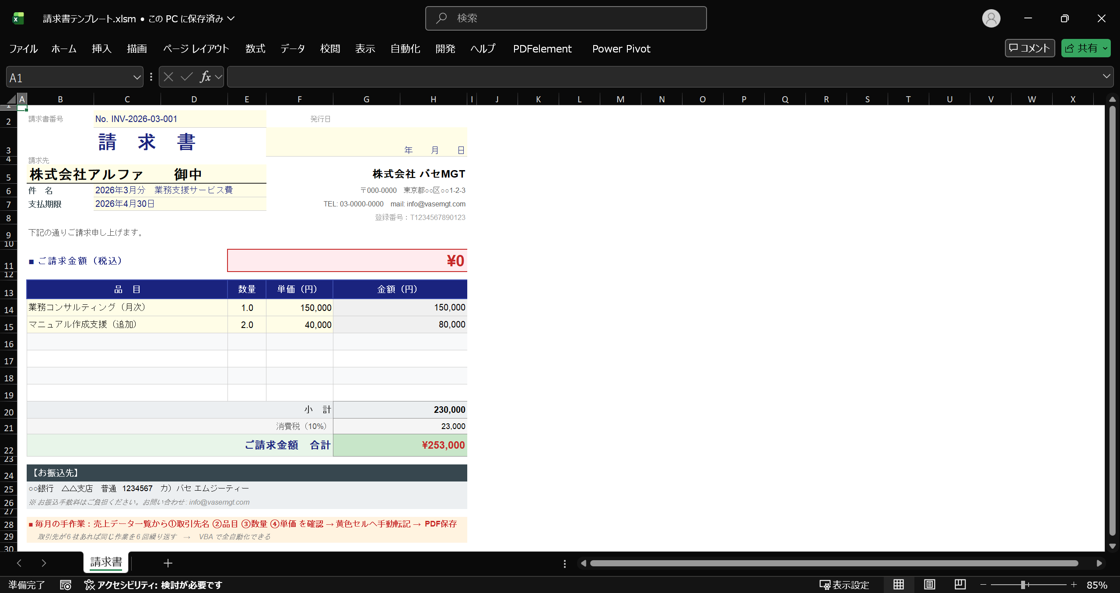Screen dimensions: 1120x593
Task: Click the zoom slider handle
Action: coord(1023,585)
